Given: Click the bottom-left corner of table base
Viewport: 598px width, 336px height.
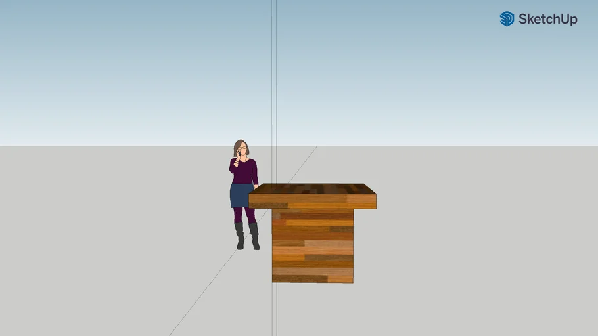Looking at the screenshot, I should click(x=273, y=281).
